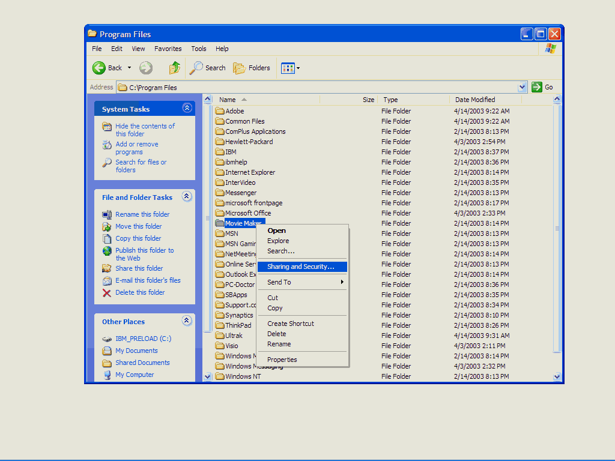Click the Publish to Web globe icon
The height and width of the screenshot is (461, 615).
tap(107, 251)
